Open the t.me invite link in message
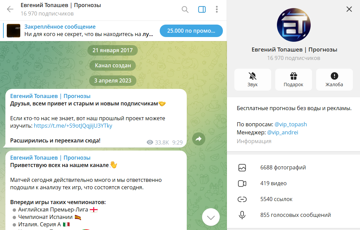This screenshot has width=360, height=230. point(73,126)
